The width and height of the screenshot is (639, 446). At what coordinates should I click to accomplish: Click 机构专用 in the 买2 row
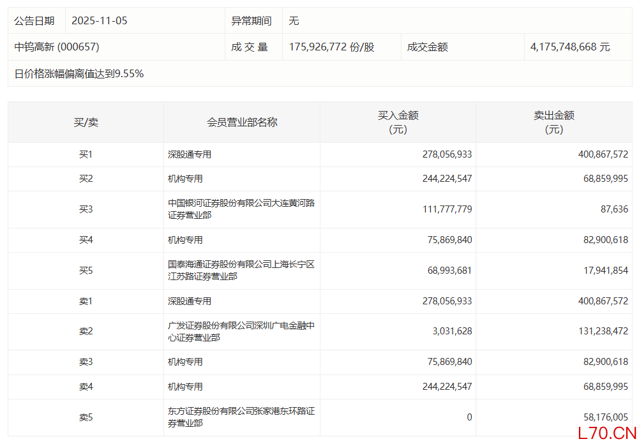tap(185, 179)
